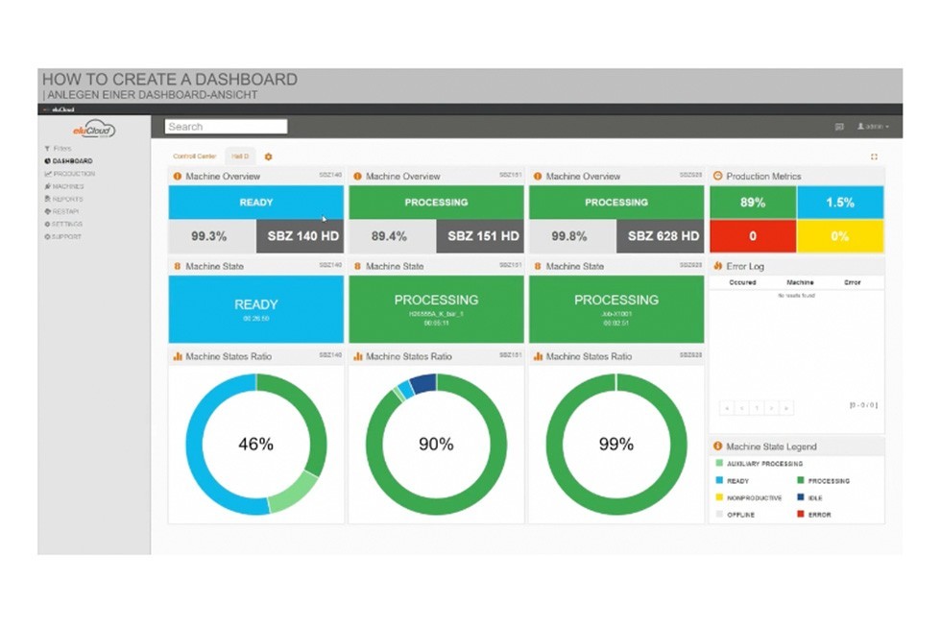Click the 89.4% value tile
The width and height of the screenshot is (941, 627).
(x=393, y=236)
